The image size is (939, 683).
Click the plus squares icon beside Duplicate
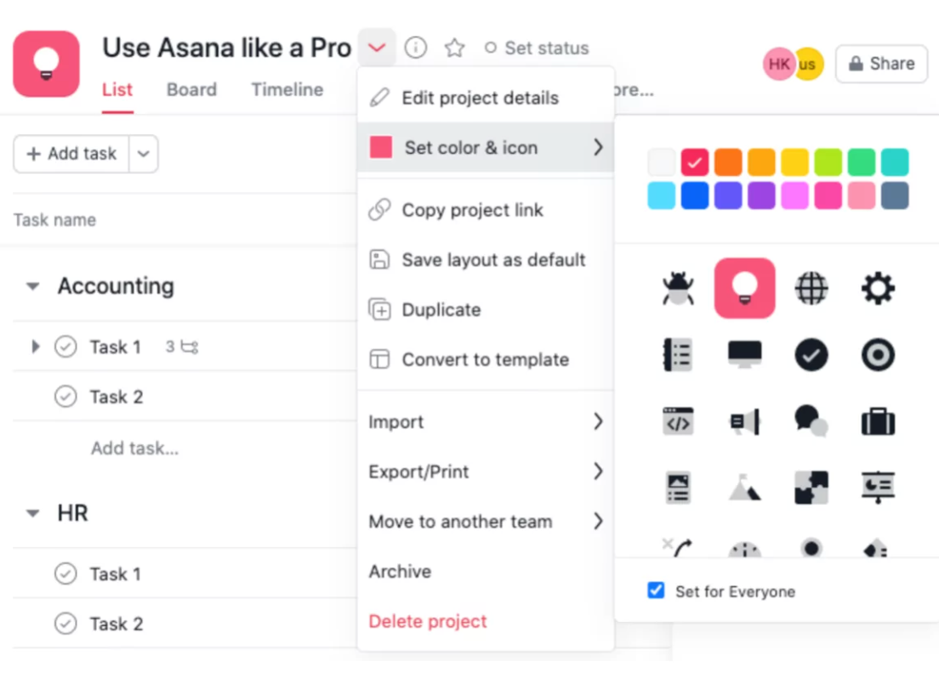coord(379,309)
